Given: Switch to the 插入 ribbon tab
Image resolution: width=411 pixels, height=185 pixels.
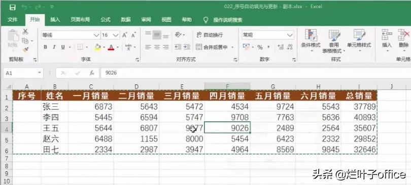Looking at the screenshot, I should pyautogui.click(x=55, y=20).
